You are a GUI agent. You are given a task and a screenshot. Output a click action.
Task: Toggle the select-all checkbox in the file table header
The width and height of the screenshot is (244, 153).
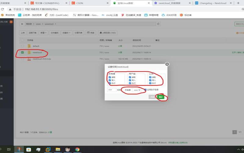pos(22,40)
